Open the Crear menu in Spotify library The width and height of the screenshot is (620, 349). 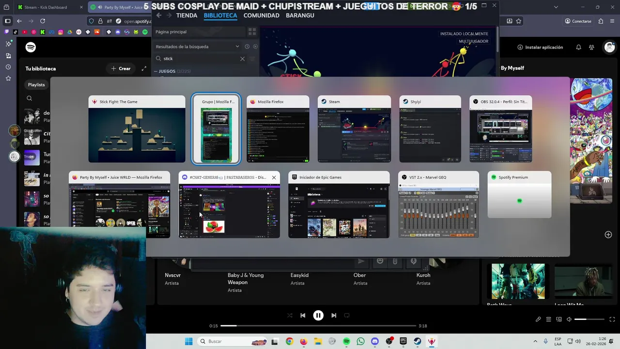[121, 68]
